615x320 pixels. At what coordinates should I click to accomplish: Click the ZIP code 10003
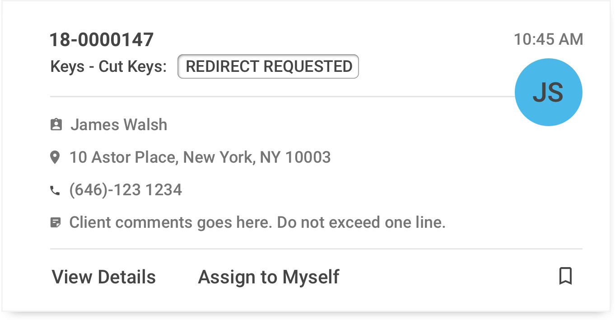coord(308,157)
